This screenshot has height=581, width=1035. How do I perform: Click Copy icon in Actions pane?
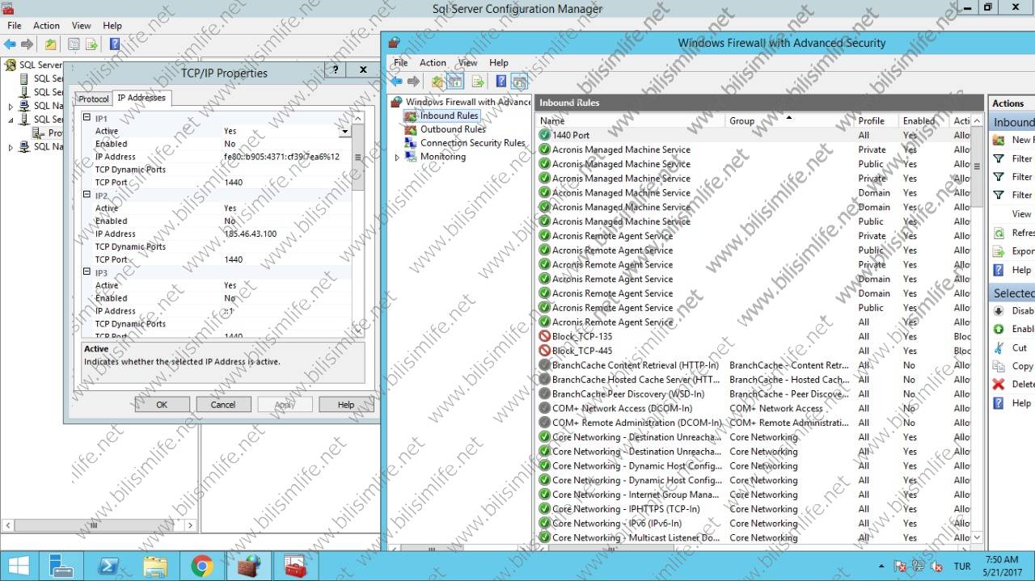click(x=999, y=366)
